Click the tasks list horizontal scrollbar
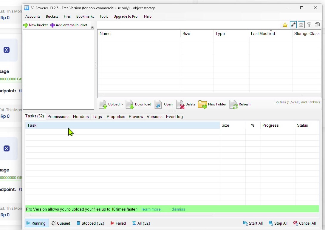 (x=122, y=215)
